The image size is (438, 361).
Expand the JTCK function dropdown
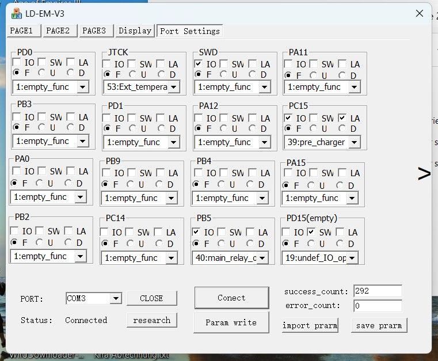click(173, 88)
